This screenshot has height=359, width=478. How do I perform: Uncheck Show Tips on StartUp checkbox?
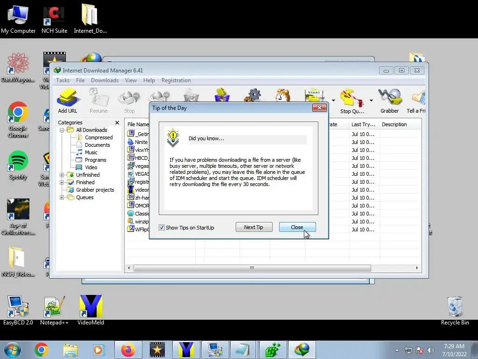162,228
